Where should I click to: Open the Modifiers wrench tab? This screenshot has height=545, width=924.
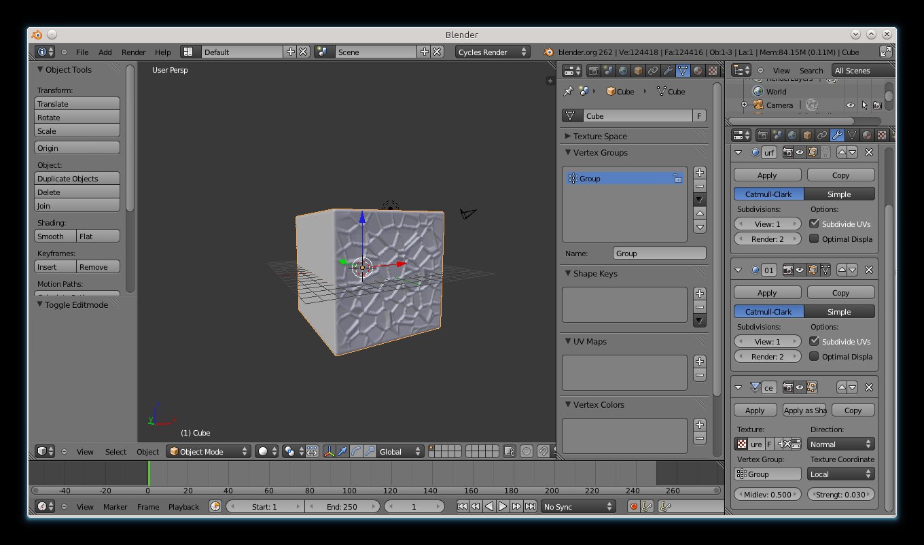coord(668,71)
